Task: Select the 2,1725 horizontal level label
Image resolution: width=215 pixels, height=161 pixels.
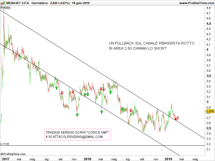Action: [x=5, y=144]
